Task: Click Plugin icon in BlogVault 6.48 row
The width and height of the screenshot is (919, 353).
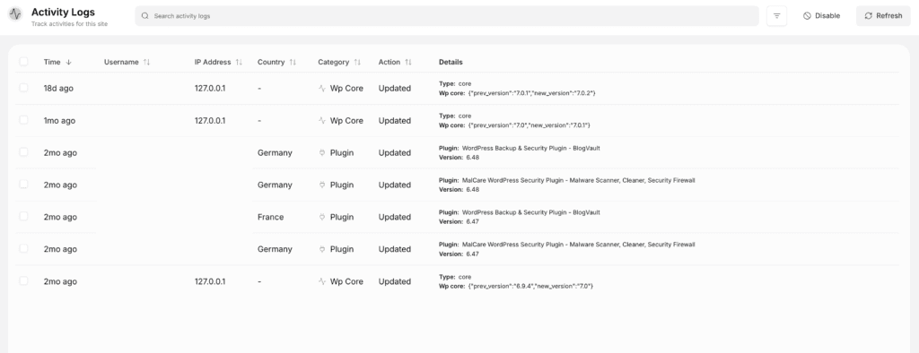Action: (322, 153)
